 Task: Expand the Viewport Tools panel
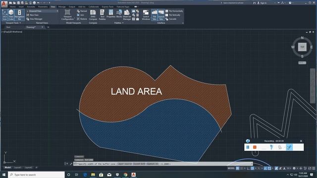13,23
